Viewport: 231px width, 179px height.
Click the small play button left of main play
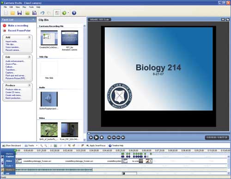(91, 138)
